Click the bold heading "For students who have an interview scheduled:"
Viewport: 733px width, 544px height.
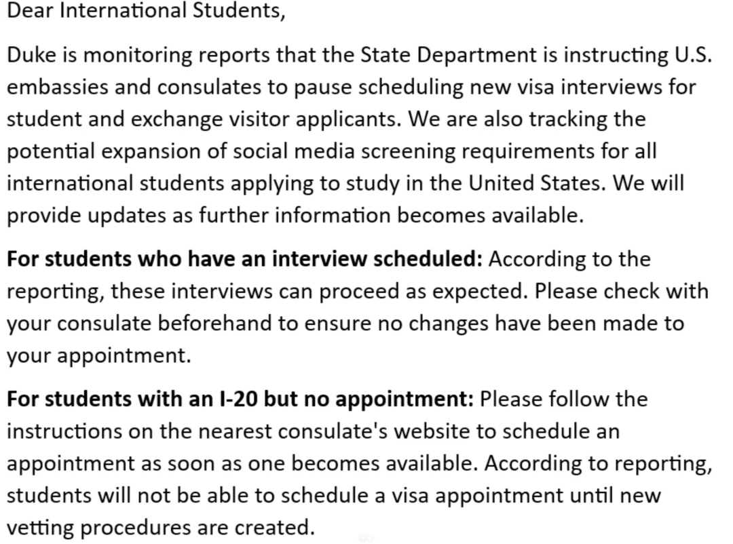(x=244, y=259)
